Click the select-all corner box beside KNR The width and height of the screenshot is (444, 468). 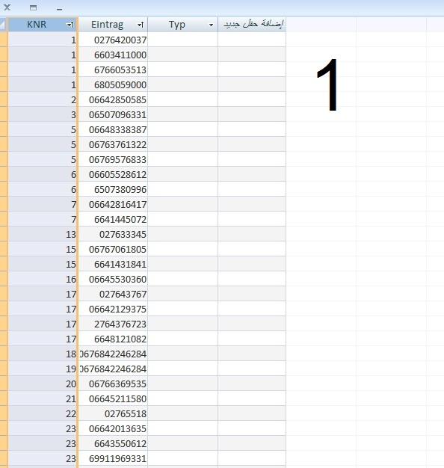pyautogui.click(x=4, y=25)
